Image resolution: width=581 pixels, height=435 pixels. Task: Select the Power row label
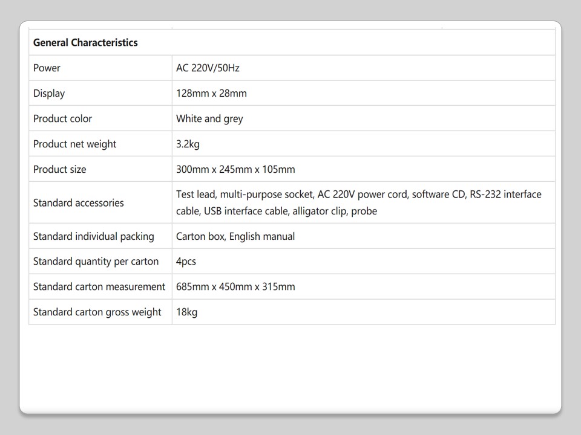pos(47,68)
